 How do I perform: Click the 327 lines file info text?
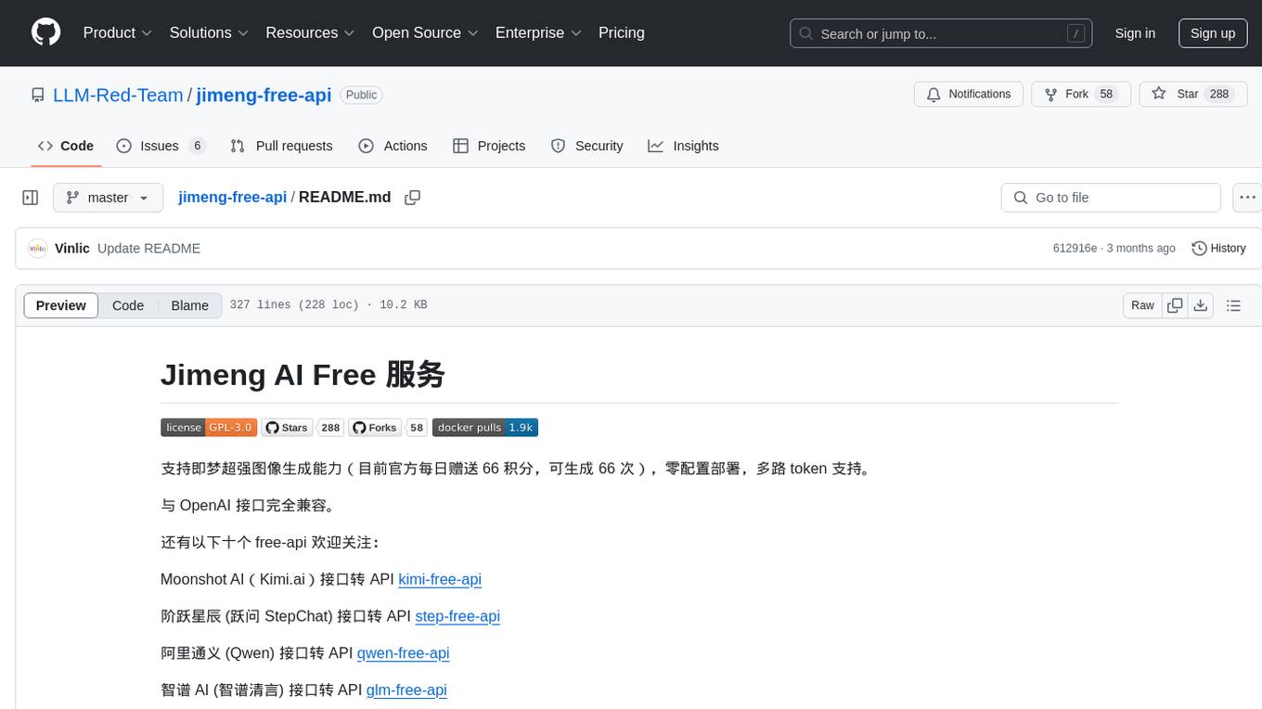(328, 305)
